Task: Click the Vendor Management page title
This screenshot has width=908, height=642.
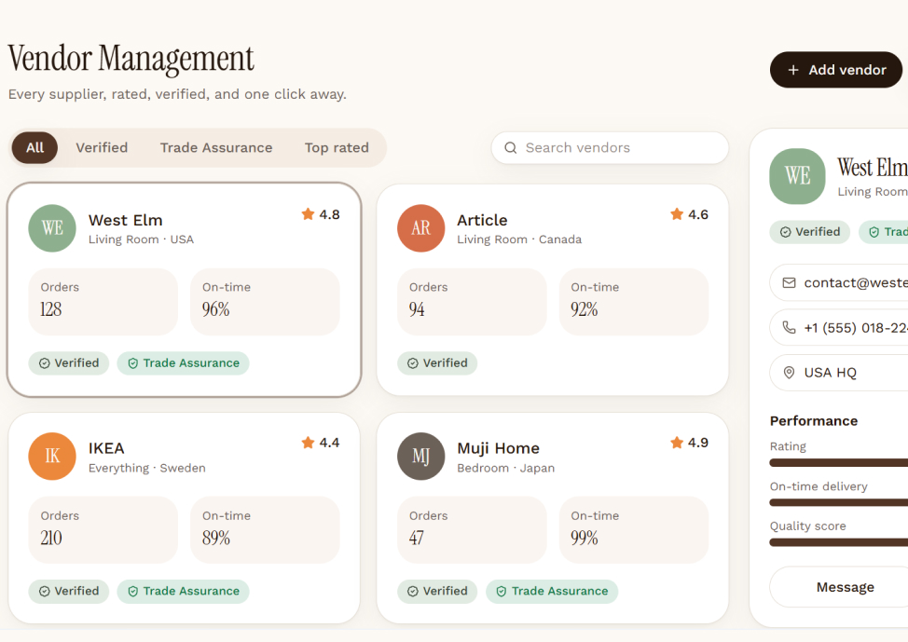Action: (x=131, y=59)
